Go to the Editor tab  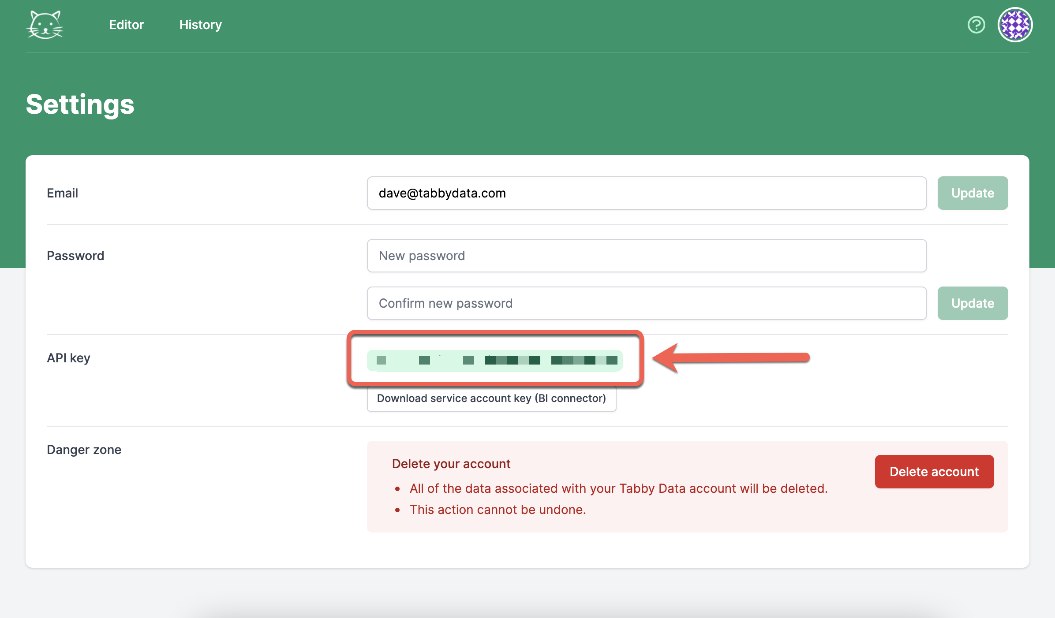[126, 25]
